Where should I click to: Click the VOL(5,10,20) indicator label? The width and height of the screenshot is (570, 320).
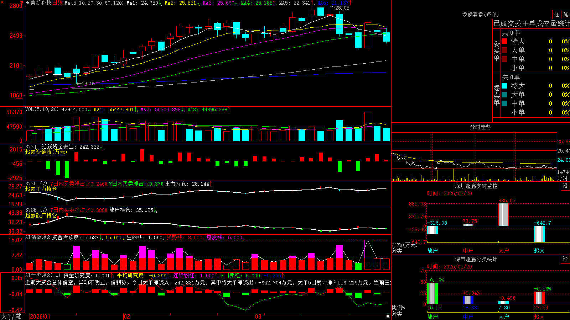pyautogui.click(x=42, y=110)
